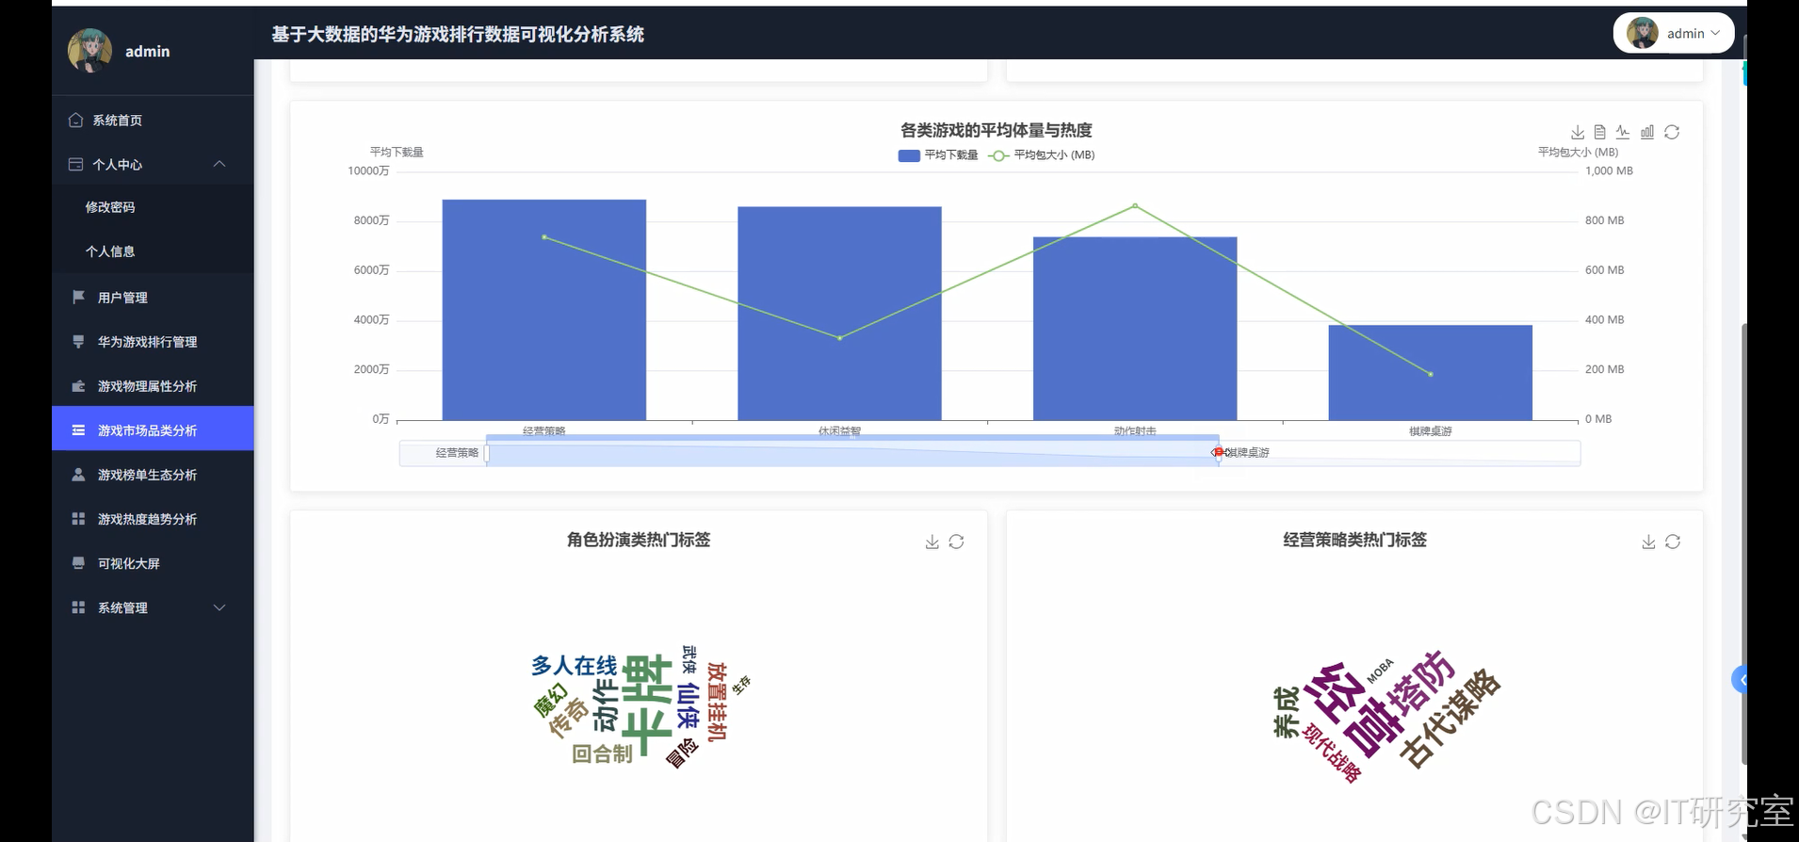Screen dimensions: 1799x842
Task: Switch 各类游戏的平均体量与热度 chart to bar type
Action: pyautogui.click(x=1647, y=133)
